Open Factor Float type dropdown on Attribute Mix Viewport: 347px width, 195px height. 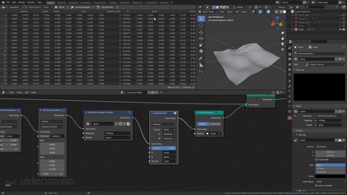(x=169, y=129)
